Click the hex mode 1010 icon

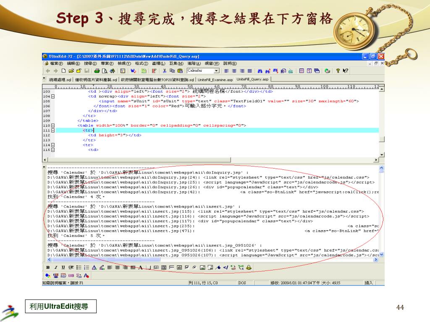pyautogui.click(x=144, y=70)
